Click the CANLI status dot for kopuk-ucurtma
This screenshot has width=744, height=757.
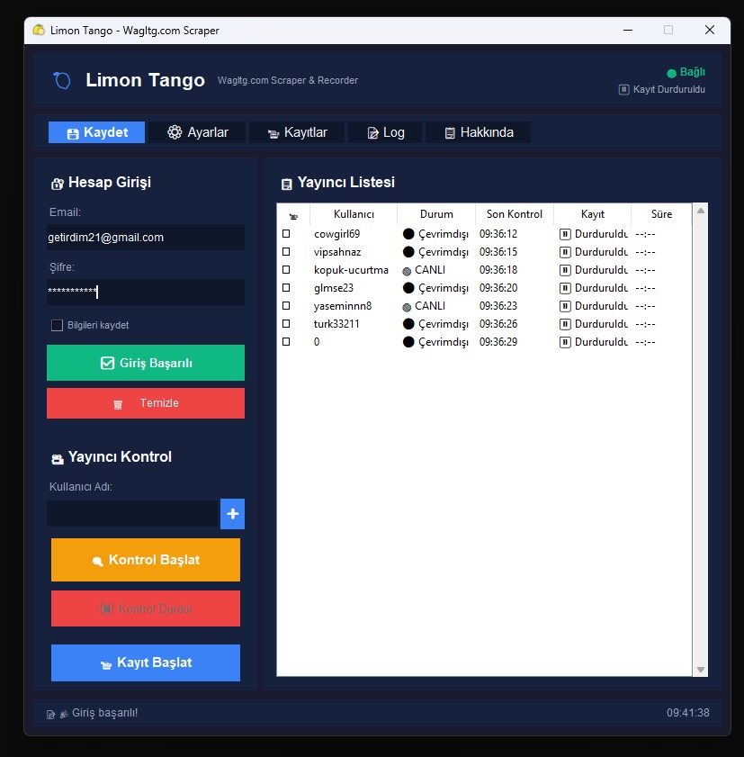click(407, 270)
